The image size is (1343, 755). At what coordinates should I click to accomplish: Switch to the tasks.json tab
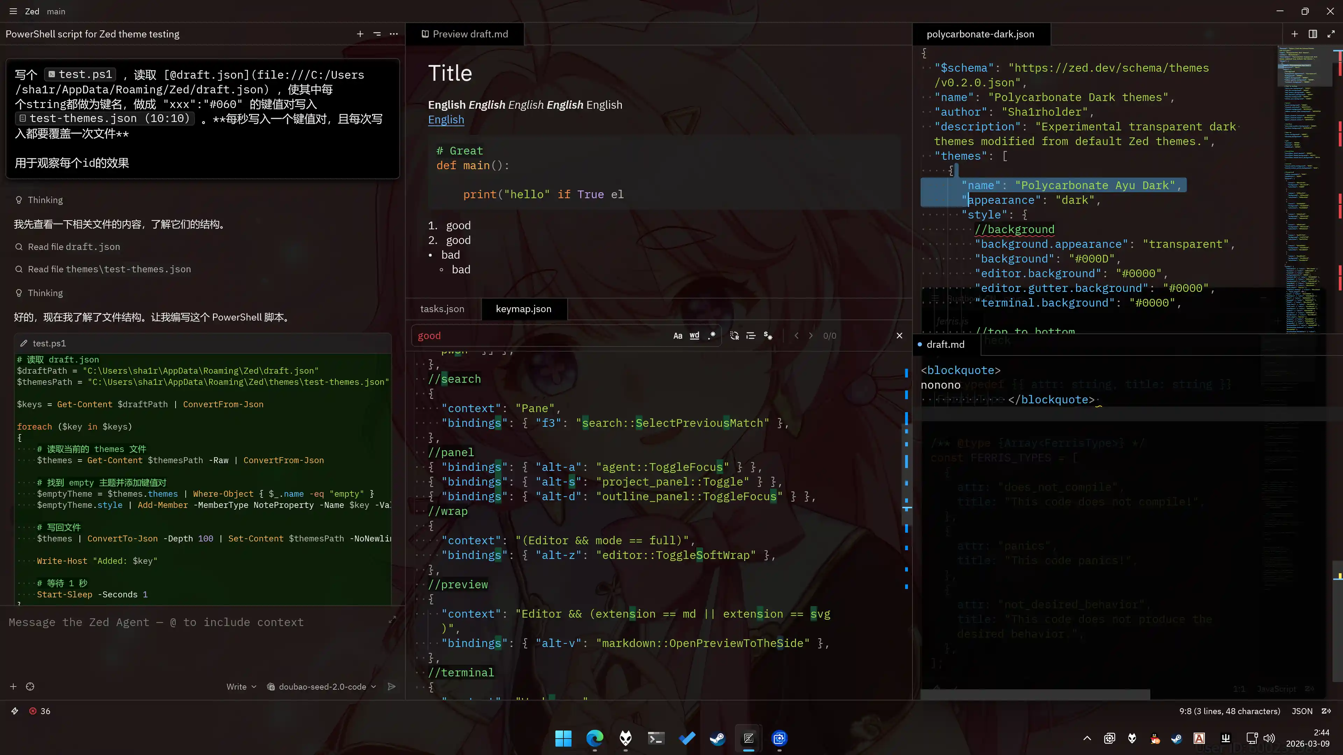(442, 308)
